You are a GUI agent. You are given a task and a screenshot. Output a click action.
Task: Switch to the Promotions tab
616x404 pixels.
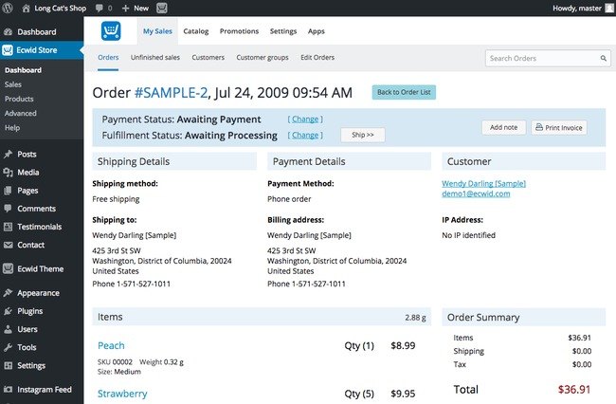click(239, 31)
